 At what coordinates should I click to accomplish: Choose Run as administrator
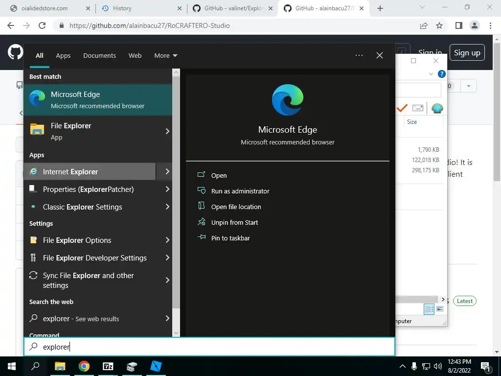240,191
